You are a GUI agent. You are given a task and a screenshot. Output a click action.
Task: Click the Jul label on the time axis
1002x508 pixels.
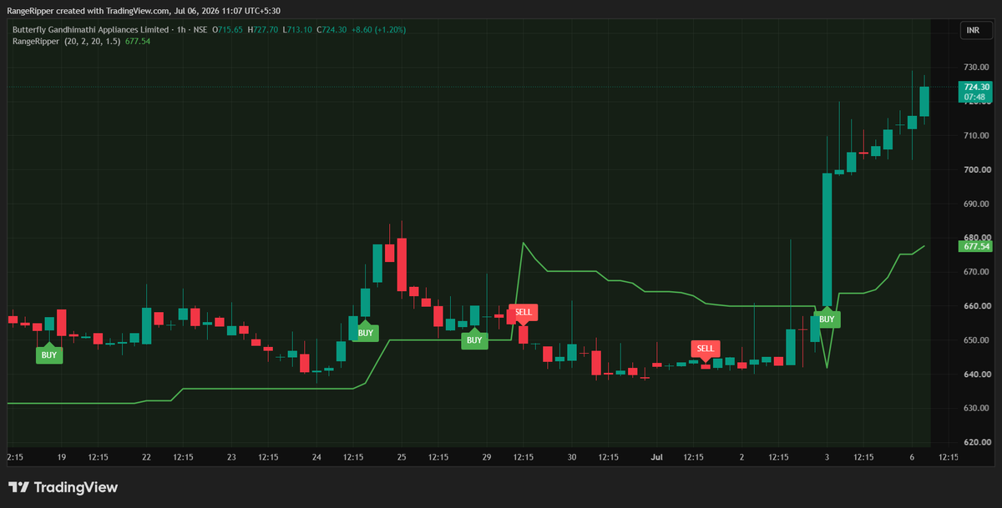coord(657,457)
